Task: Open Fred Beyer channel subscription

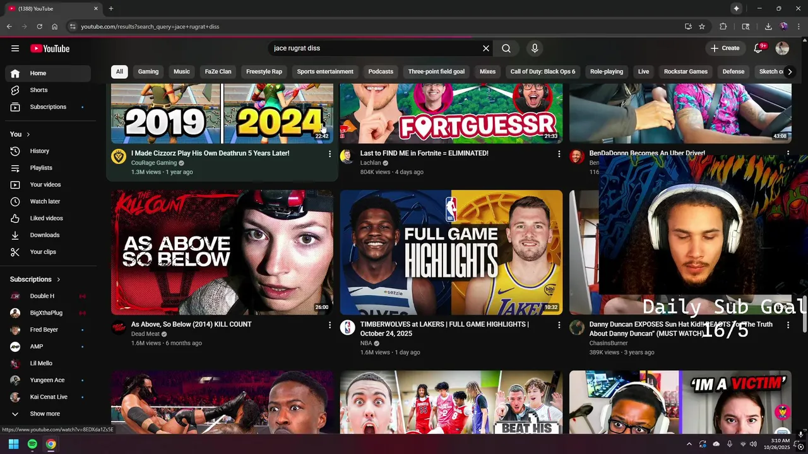Action: (x=48, y=330)
